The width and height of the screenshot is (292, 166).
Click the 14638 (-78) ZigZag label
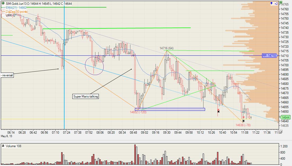[243, 125]
